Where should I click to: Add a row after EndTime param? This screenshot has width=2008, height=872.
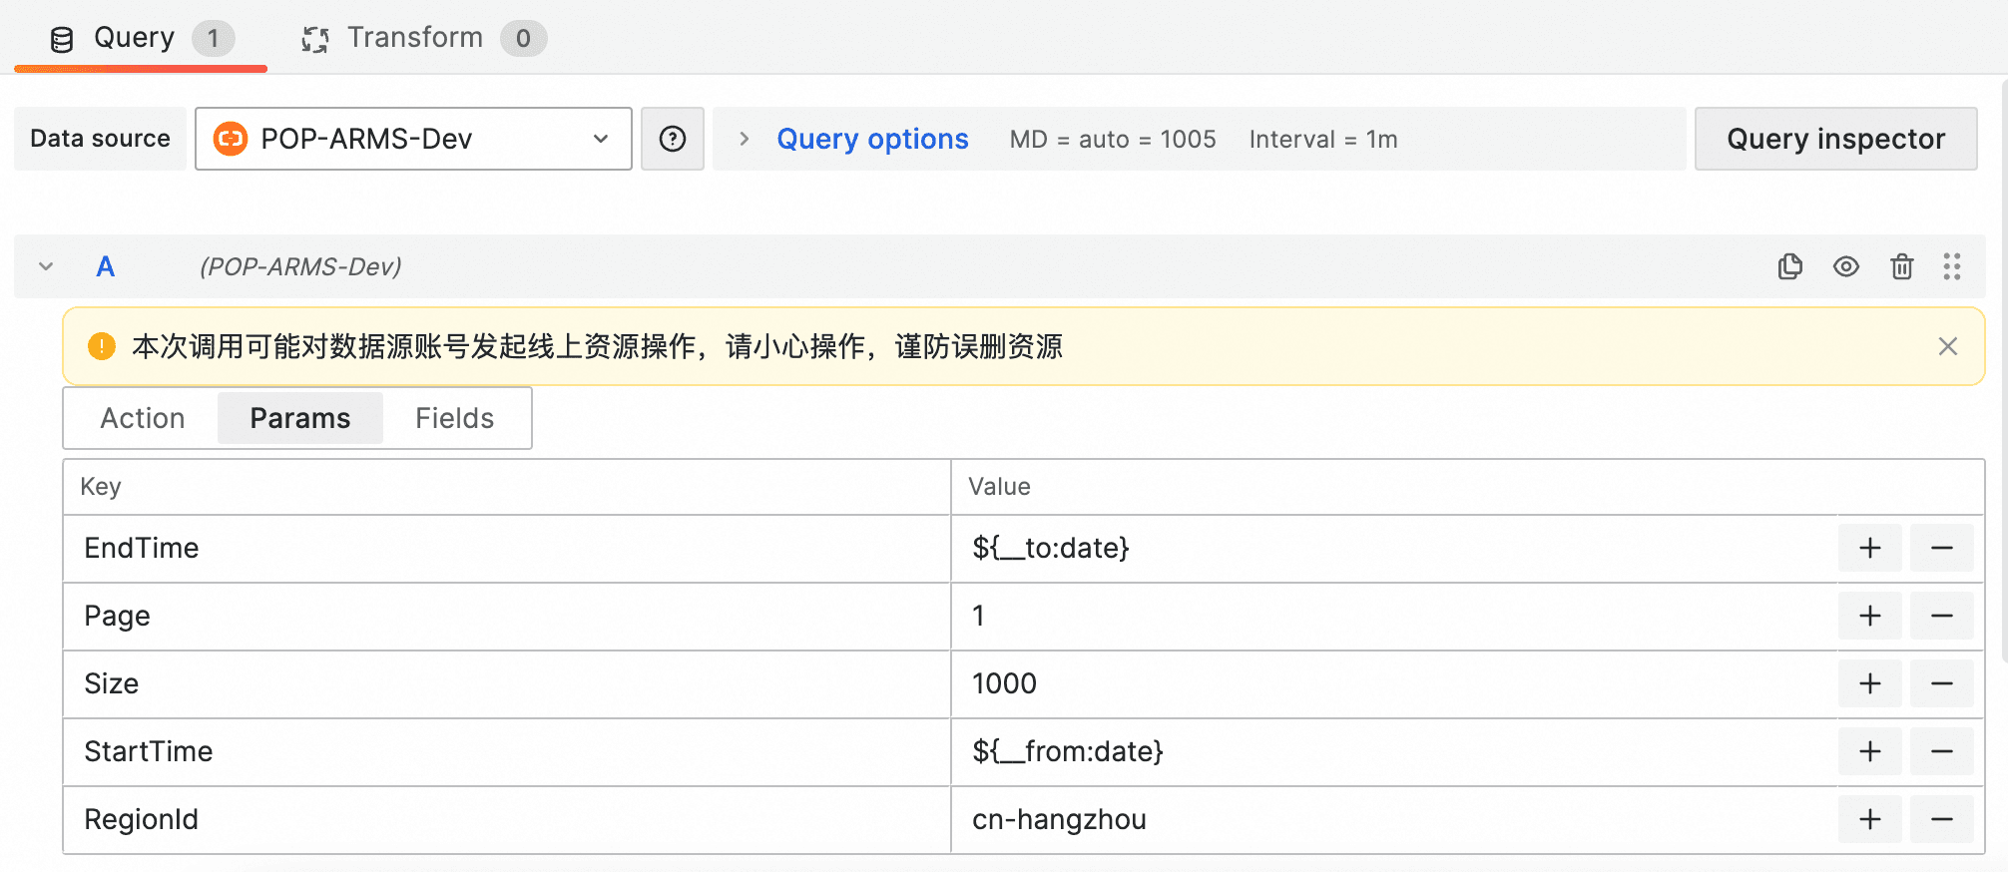click(1869, 548)
